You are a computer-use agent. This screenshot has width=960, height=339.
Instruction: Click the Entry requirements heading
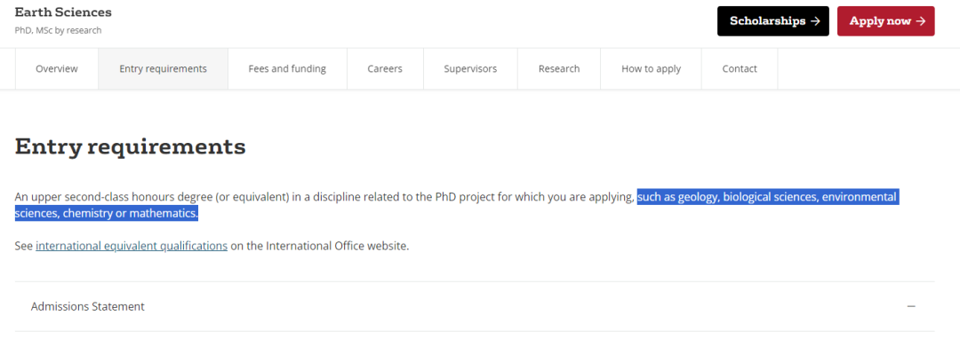(x=130, y=146)
